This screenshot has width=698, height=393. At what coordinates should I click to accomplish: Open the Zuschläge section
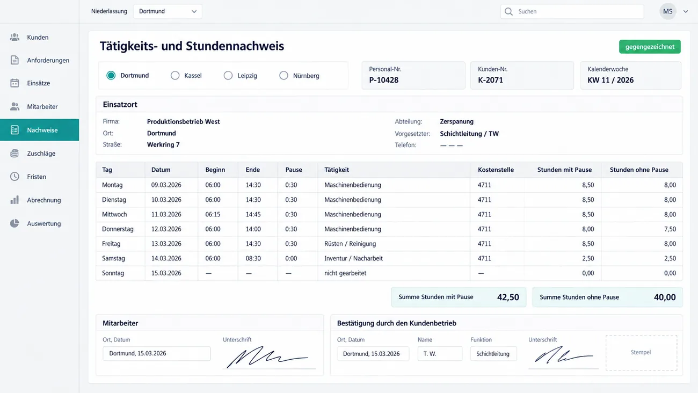tap(39, 153)
